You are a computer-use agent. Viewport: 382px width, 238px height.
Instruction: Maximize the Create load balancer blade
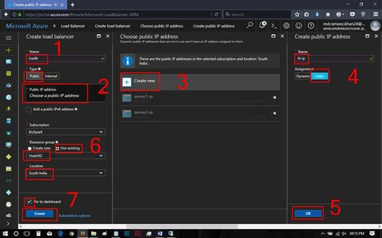pos(98,36)
